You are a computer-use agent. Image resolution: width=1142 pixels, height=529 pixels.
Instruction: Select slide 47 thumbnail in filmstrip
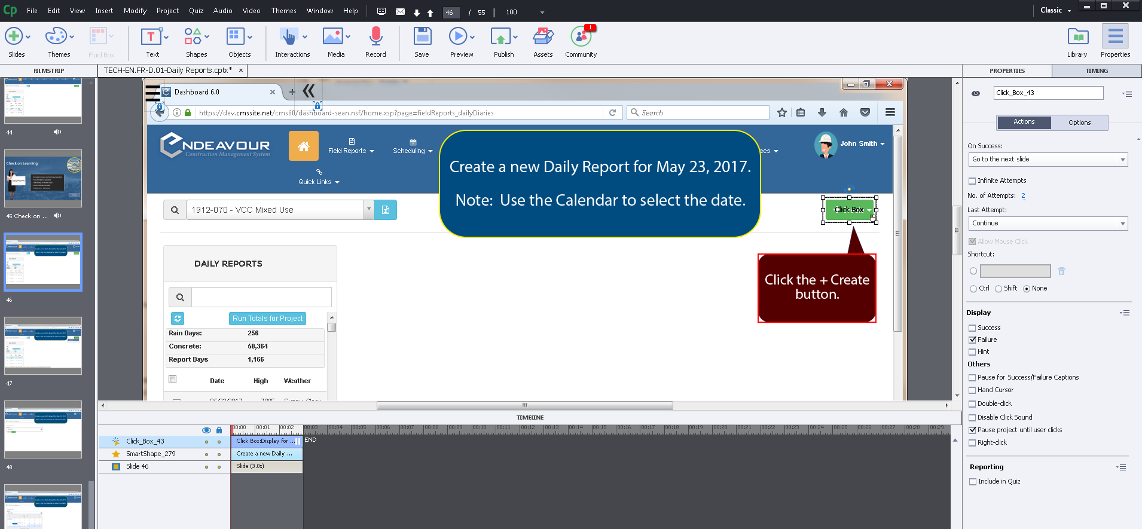point(43,345)
